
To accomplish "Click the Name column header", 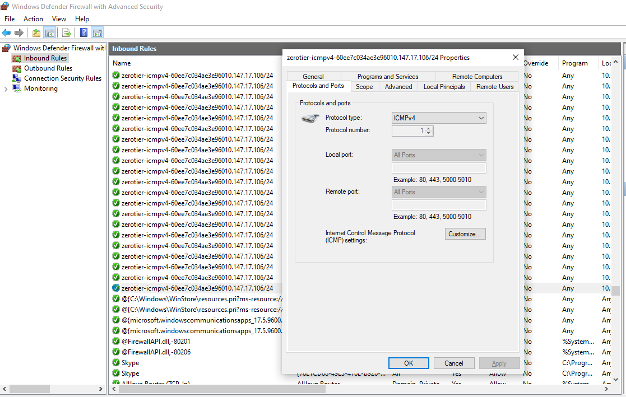I will (122, 63).
